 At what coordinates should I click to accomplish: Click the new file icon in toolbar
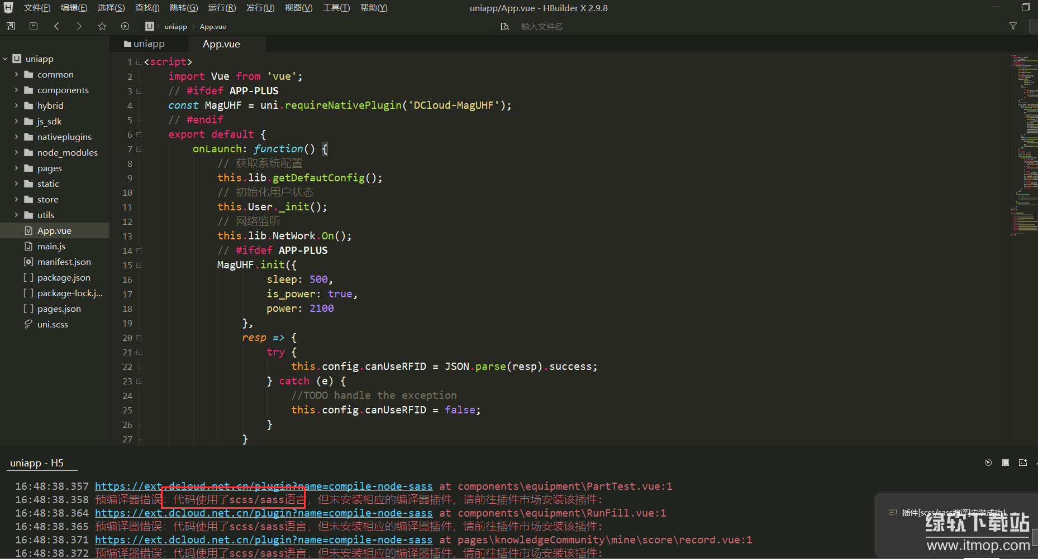(11, 26)
